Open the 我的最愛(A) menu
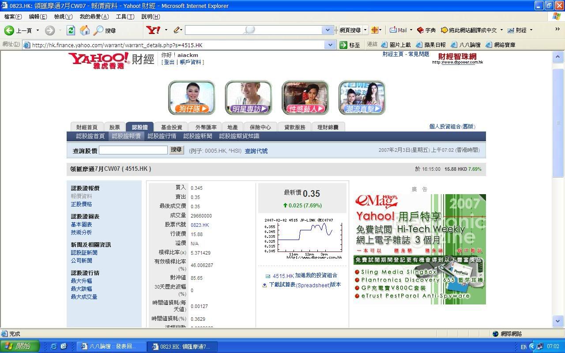This screenshot has width=565, height=353. point(94,17)
